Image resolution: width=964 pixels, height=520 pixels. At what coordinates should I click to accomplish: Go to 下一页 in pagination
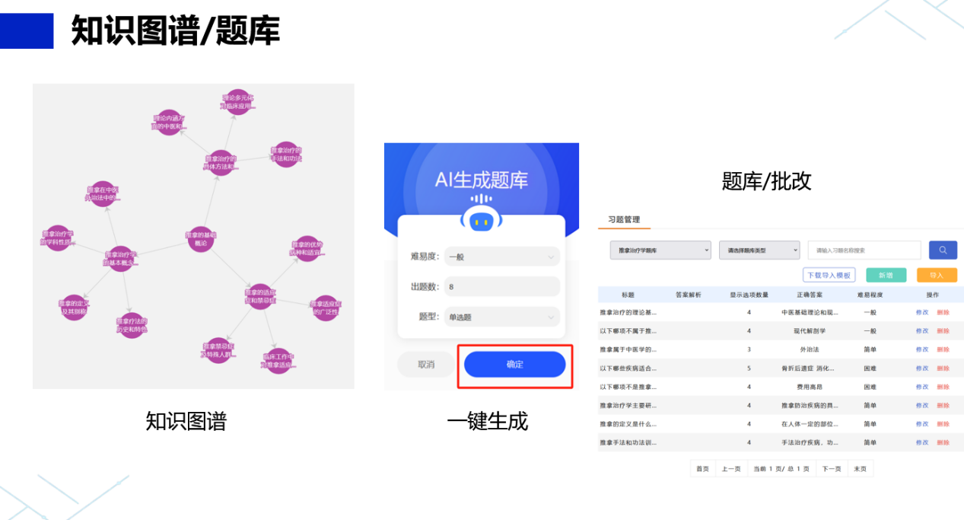click(832, 468)
